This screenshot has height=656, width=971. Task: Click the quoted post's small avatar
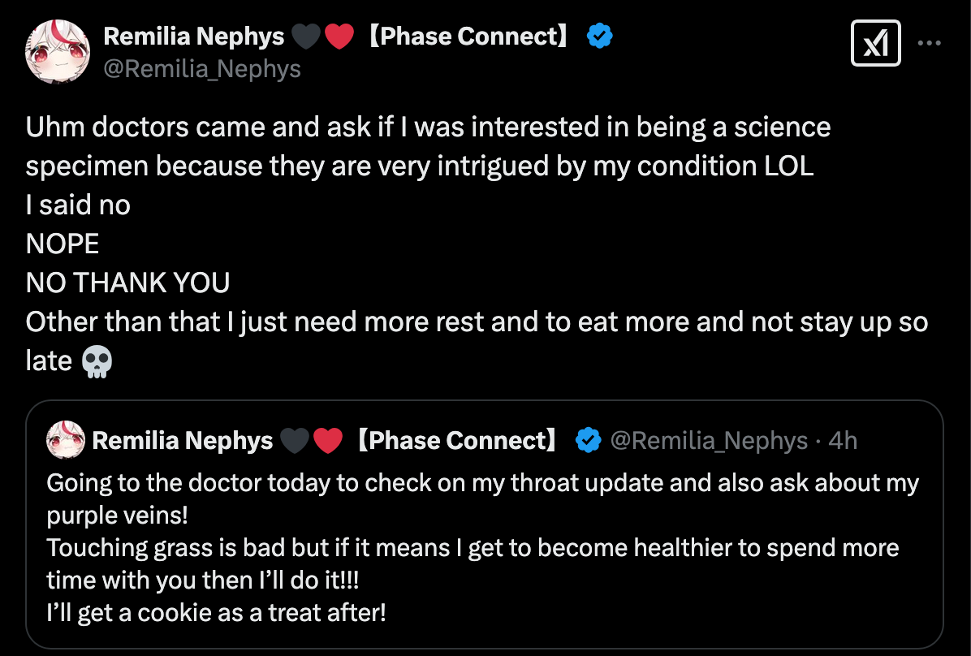(67, 440)
